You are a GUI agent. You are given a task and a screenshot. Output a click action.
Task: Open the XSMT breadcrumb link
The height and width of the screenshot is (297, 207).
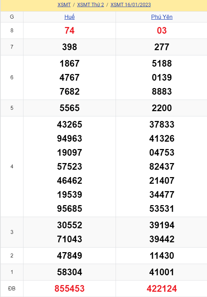[64, 5]
